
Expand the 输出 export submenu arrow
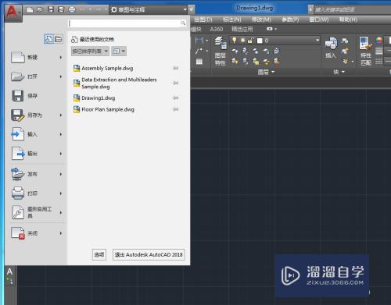[x=61, y=154]
